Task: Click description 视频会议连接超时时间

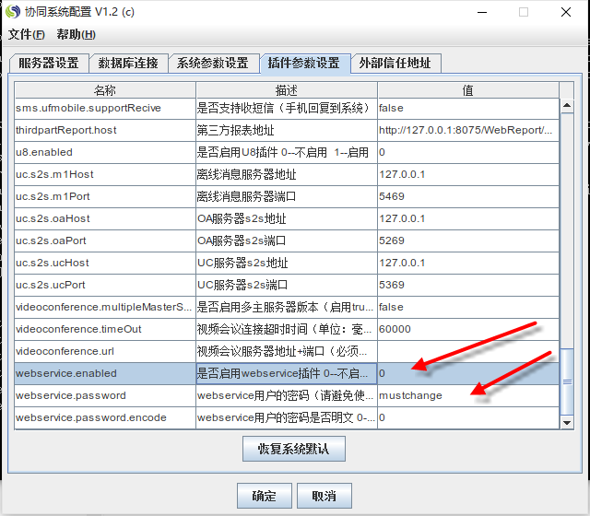Action: click(287, 330)
